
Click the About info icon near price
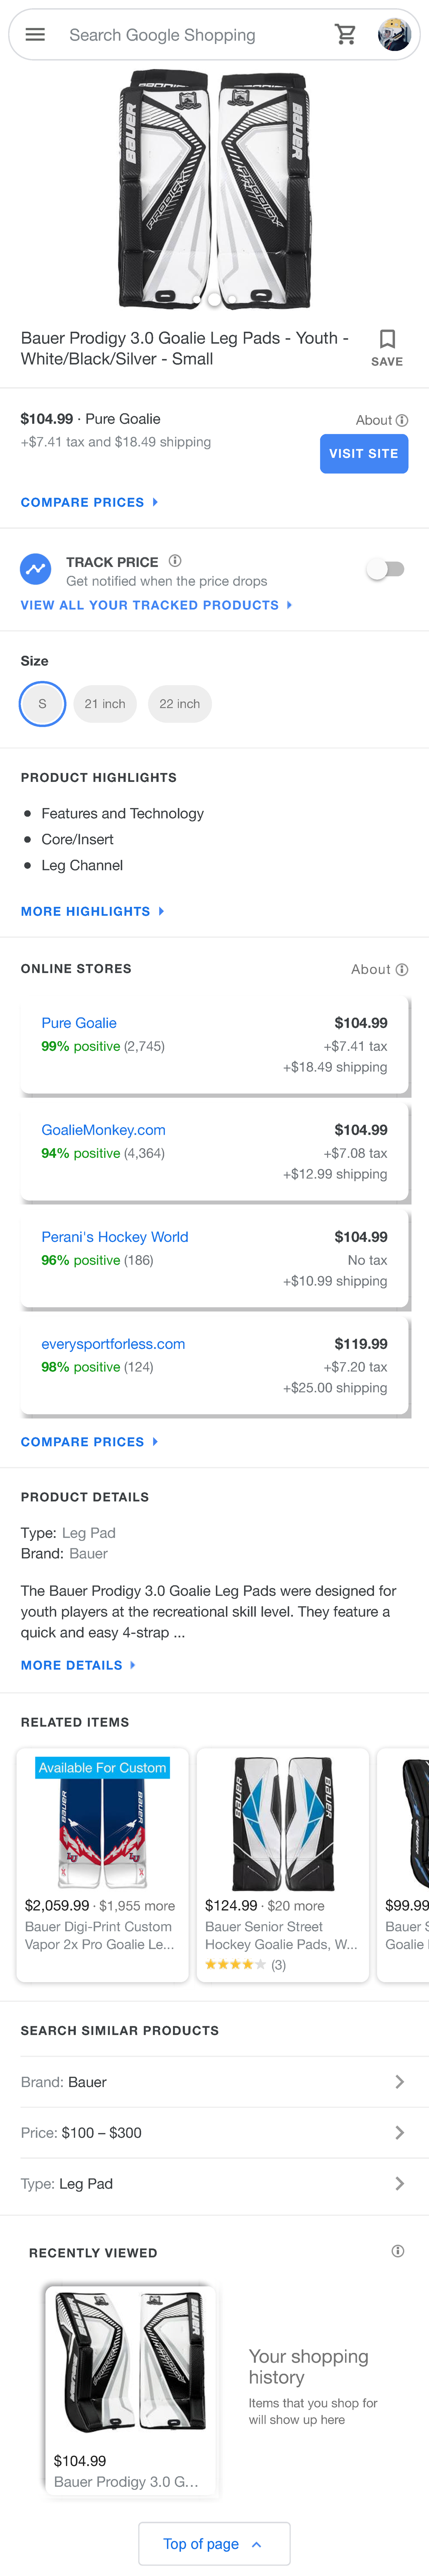(402, 421)
